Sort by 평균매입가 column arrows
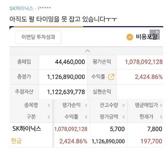The height and width of the screenshot is (152, 168). point(161,105)
